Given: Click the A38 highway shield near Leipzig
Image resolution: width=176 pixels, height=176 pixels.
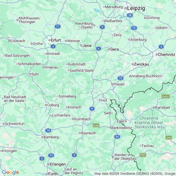Looking at the screenshot, I should point(130,15).
